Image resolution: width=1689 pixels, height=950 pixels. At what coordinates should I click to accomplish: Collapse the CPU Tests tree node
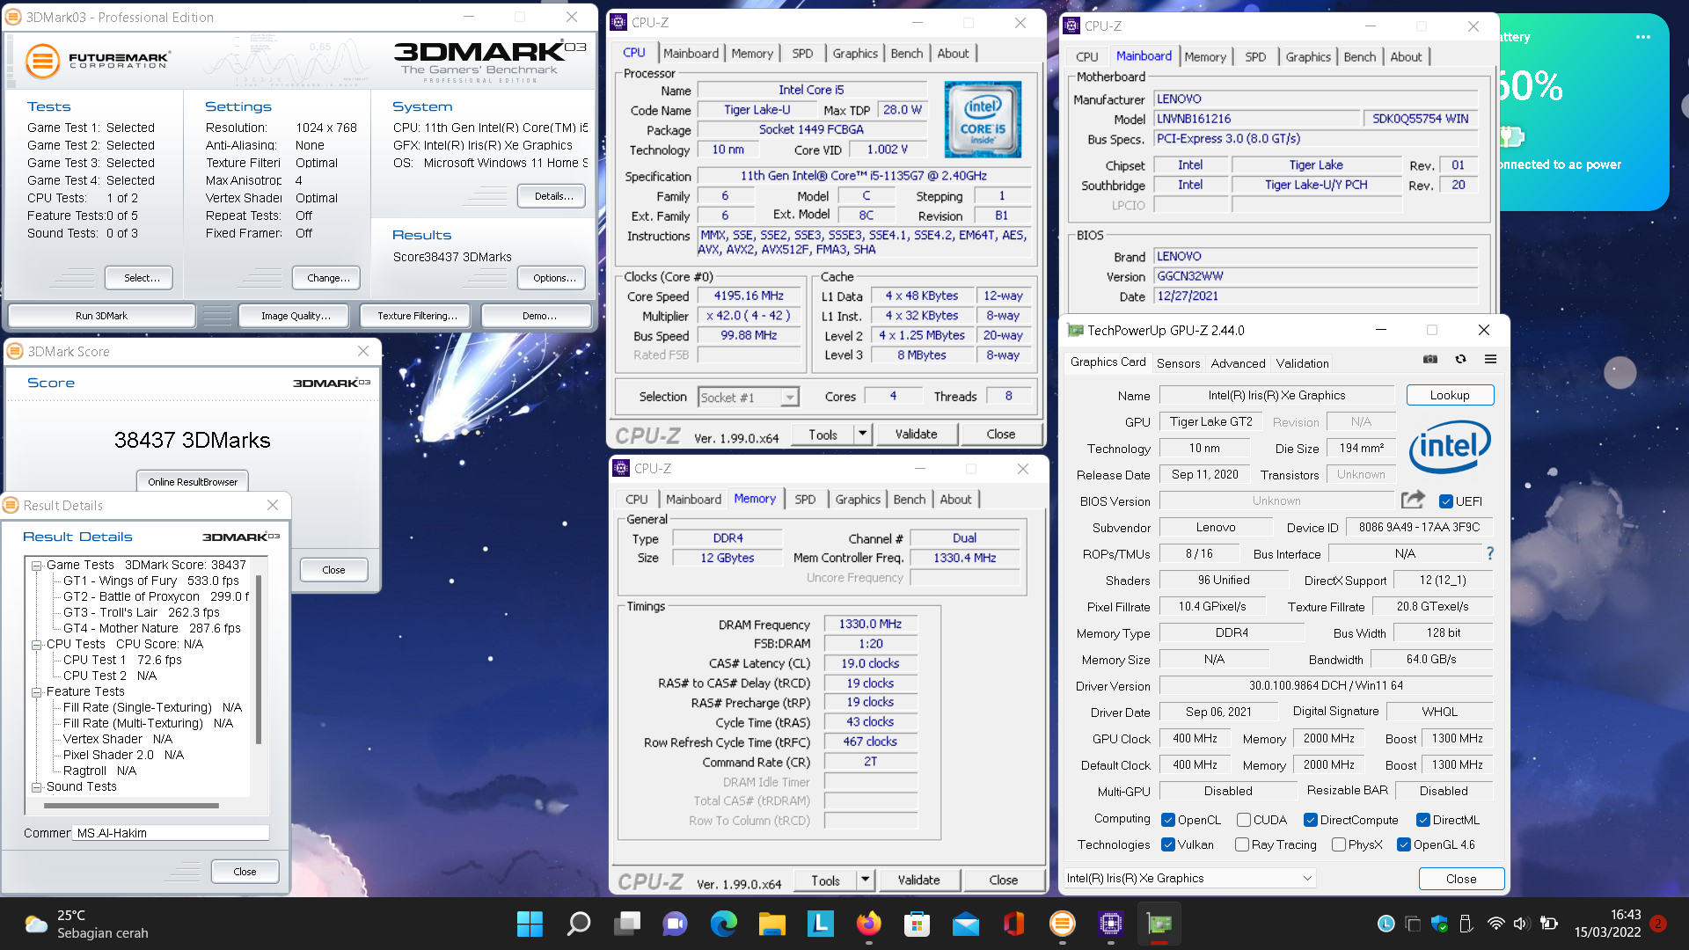37,645
